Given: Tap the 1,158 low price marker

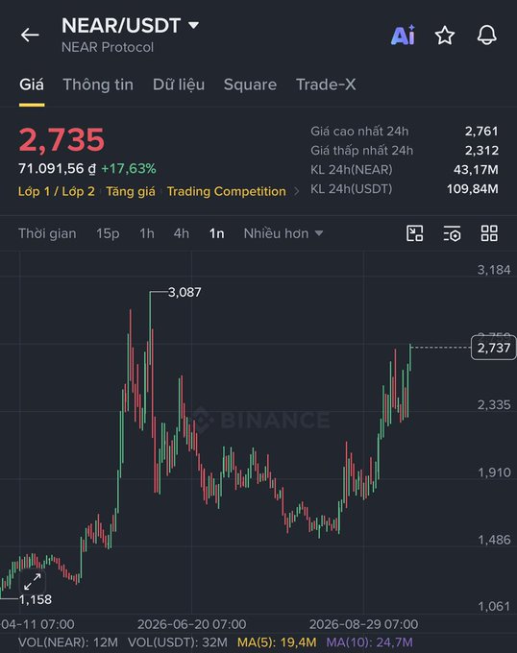Looking at the screenshot, I should click(x=36, y=599).
